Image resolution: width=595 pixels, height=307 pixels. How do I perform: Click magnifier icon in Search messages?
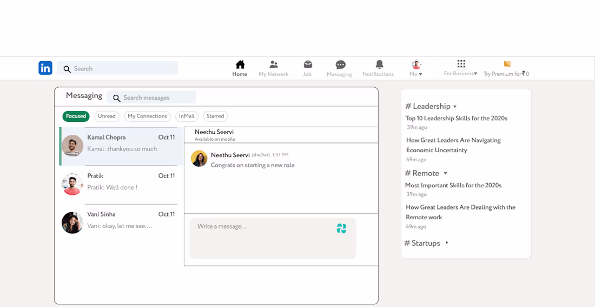click(x=116, y=98)
